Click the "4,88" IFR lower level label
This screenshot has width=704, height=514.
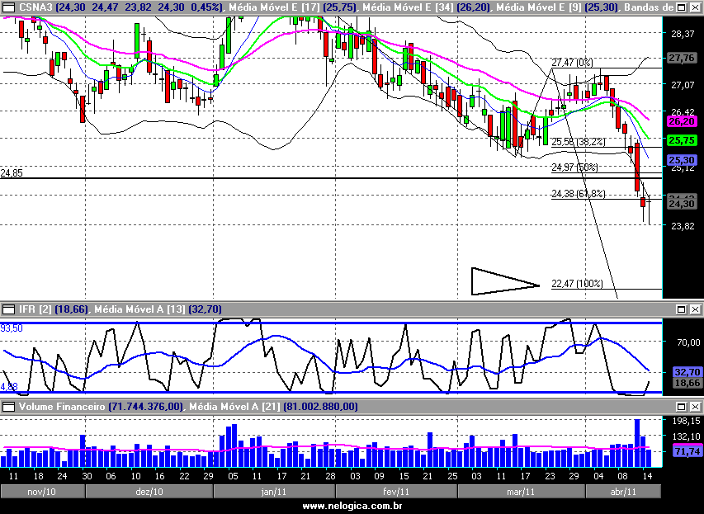tap(9, 386)
